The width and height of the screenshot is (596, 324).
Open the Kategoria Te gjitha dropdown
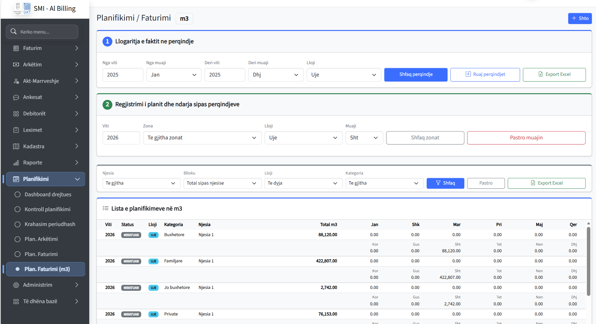(385, 183)
